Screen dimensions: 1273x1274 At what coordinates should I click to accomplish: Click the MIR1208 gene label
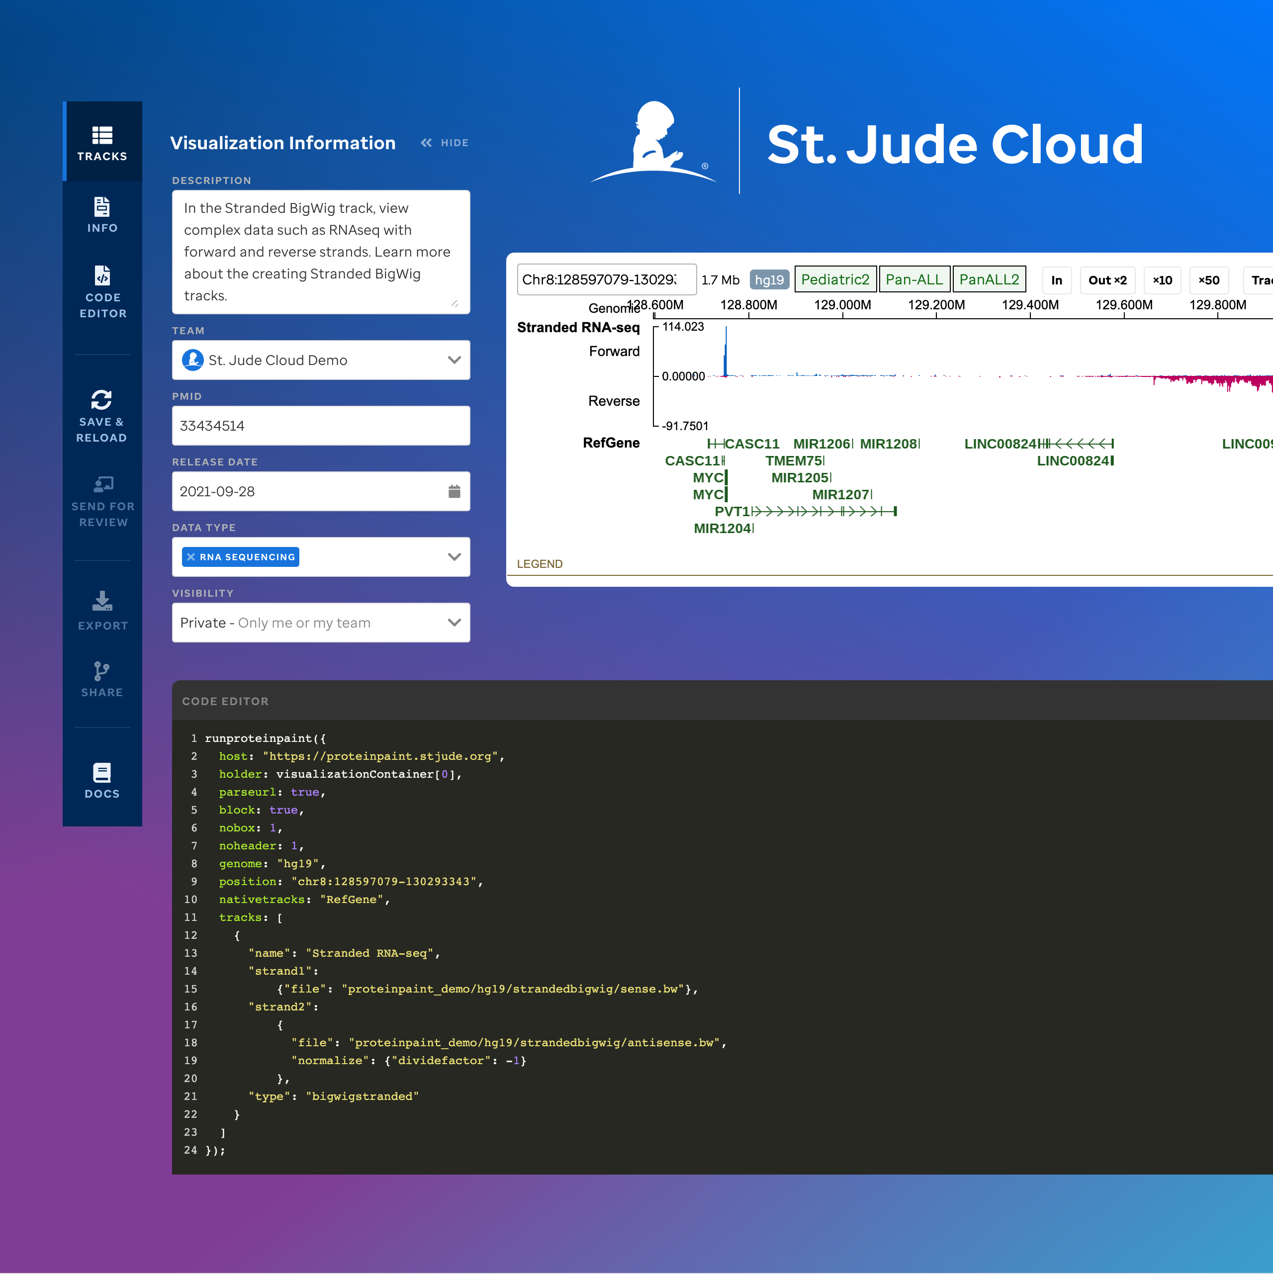coord(890,445)
